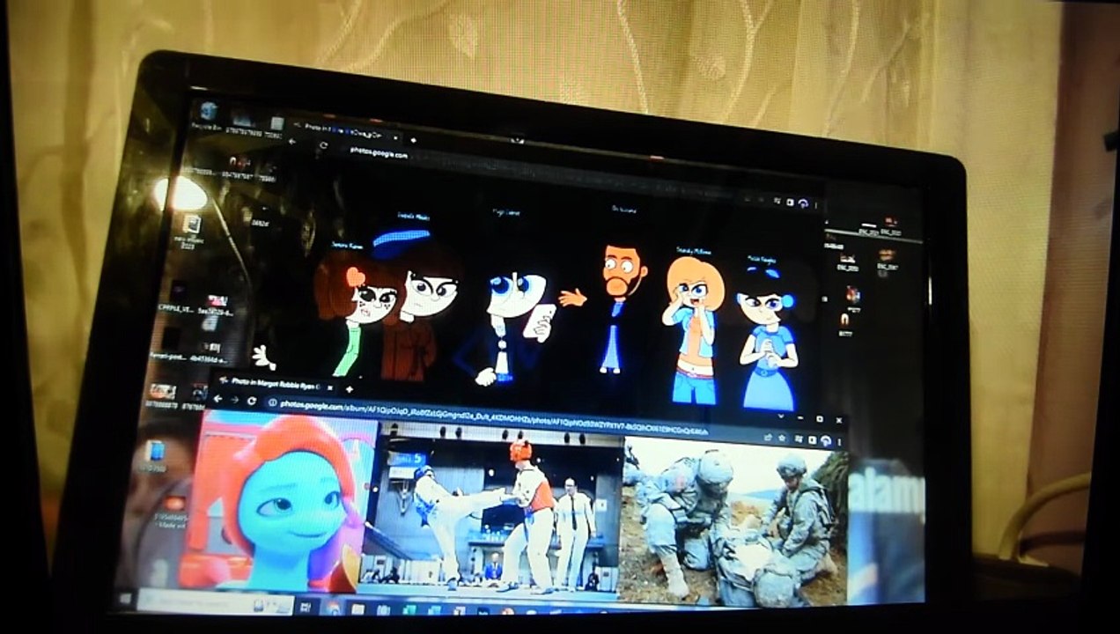1120x634 pixels.
Task: Close the 'Photo in Margot Robbie' tab
Action: click(x=330, y=387)
